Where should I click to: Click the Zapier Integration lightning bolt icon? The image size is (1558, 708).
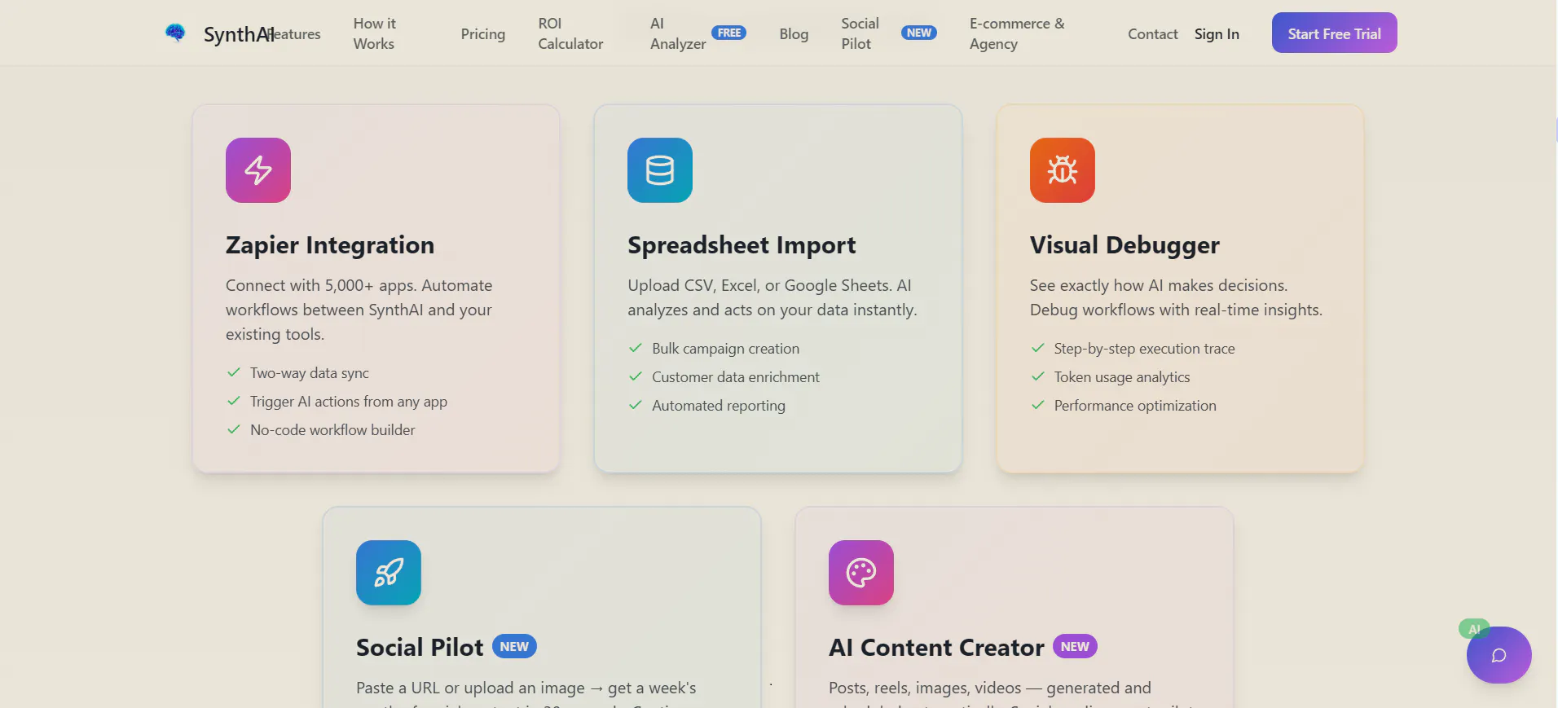(x=258, y=170)
